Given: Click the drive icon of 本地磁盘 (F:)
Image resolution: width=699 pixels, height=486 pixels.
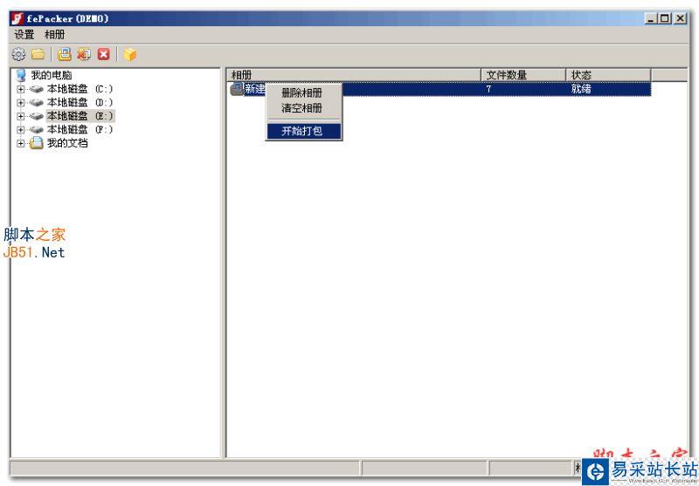Looking at the screenshot, I should (36, 129).
